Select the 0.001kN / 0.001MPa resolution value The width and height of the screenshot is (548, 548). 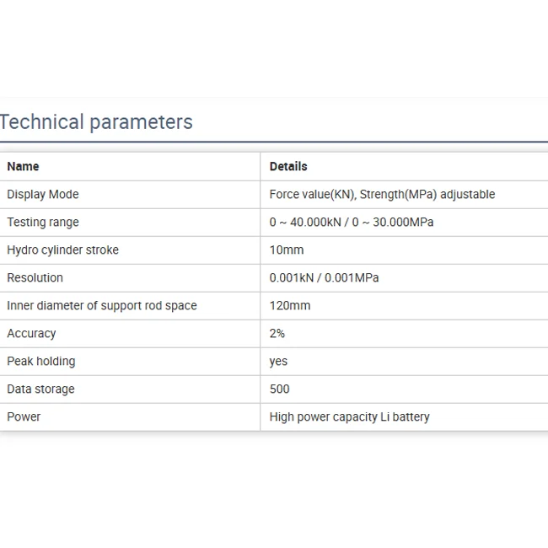tap(324, 277)
